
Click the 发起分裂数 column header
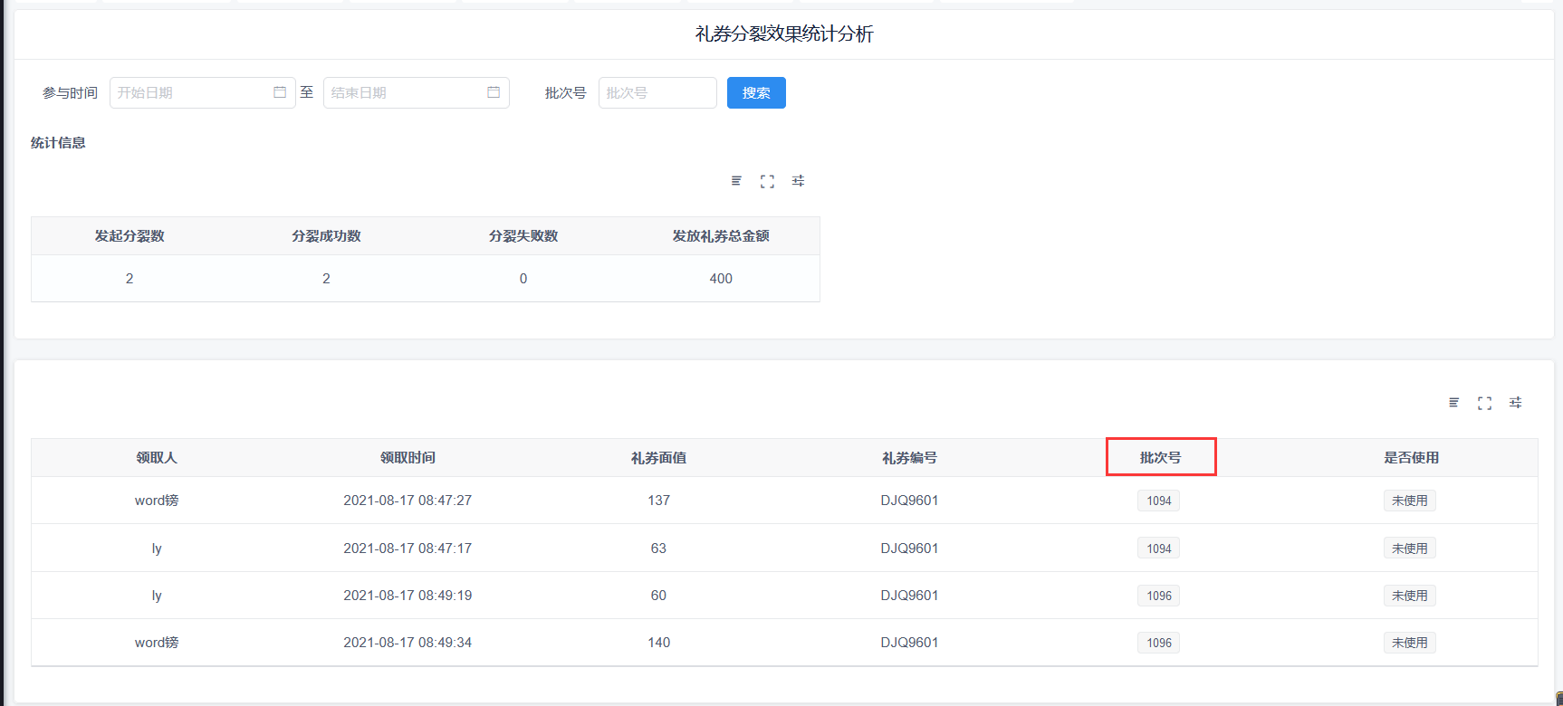129,236
